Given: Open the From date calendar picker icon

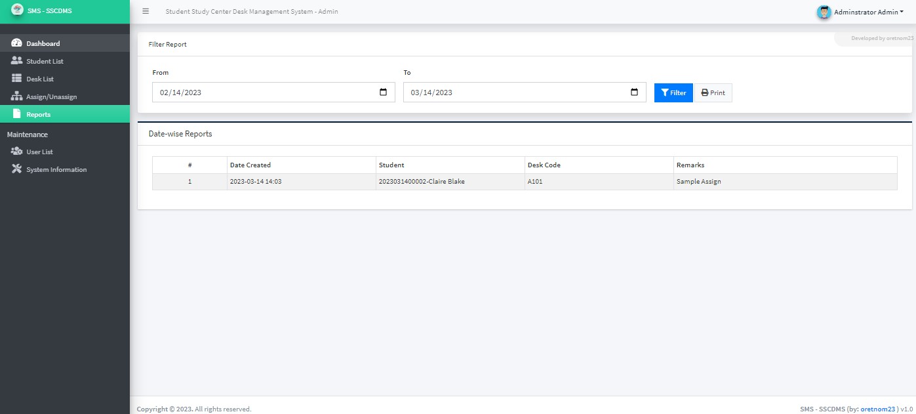Looking at the screenshot, I should 384,92.
